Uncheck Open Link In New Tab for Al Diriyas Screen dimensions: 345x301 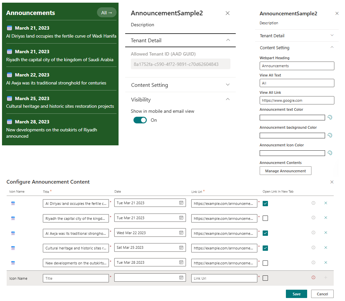click(265, 203)
